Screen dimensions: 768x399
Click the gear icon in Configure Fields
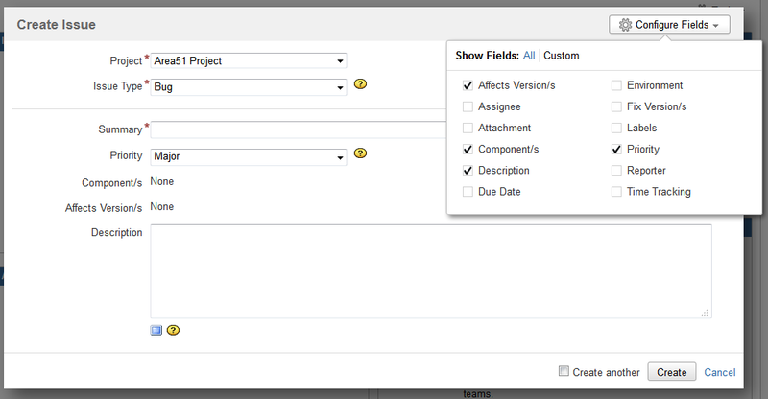click(625, 25)
